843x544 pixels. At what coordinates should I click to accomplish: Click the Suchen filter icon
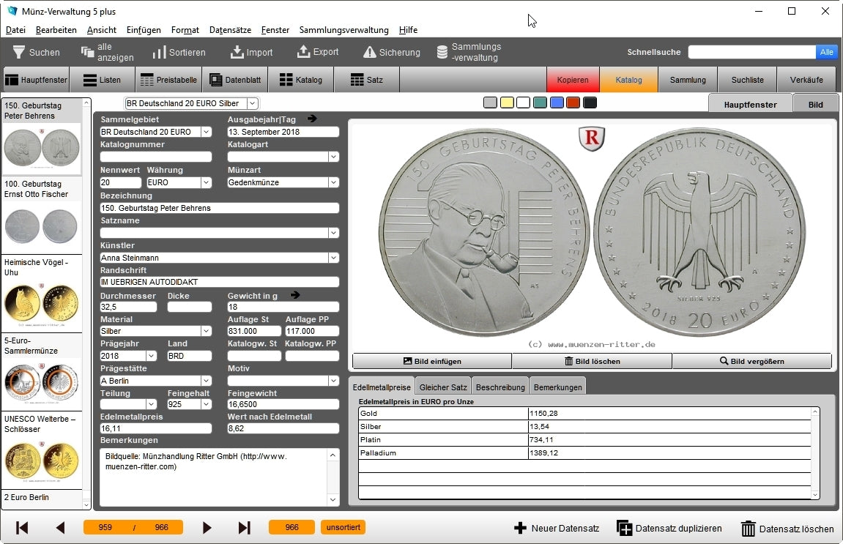(x=18, y=52)
